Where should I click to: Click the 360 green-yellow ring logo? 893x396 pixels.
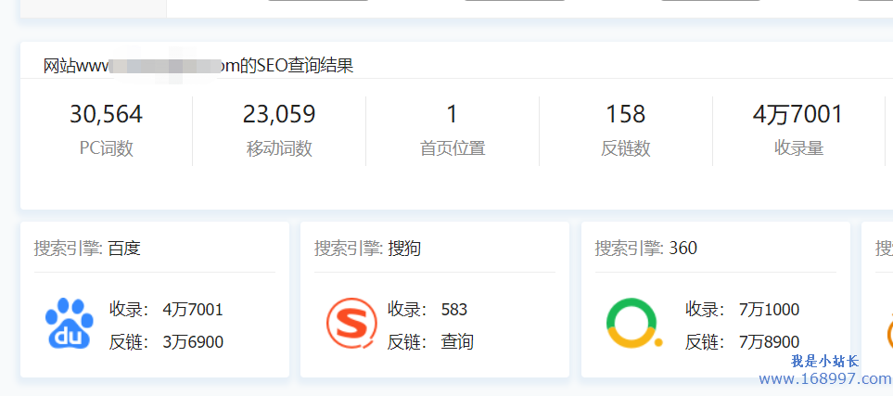(634, 323)
